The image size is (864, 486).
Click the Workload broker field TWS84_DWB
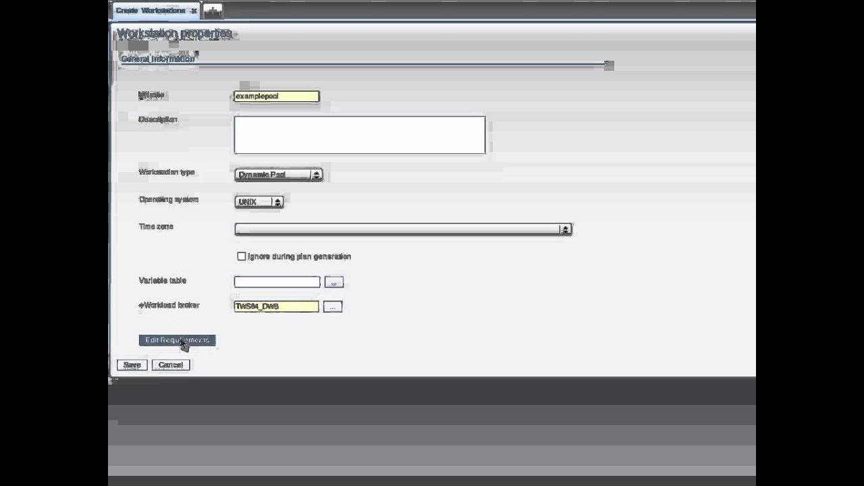pyautogui.click(x=276, y=306)
